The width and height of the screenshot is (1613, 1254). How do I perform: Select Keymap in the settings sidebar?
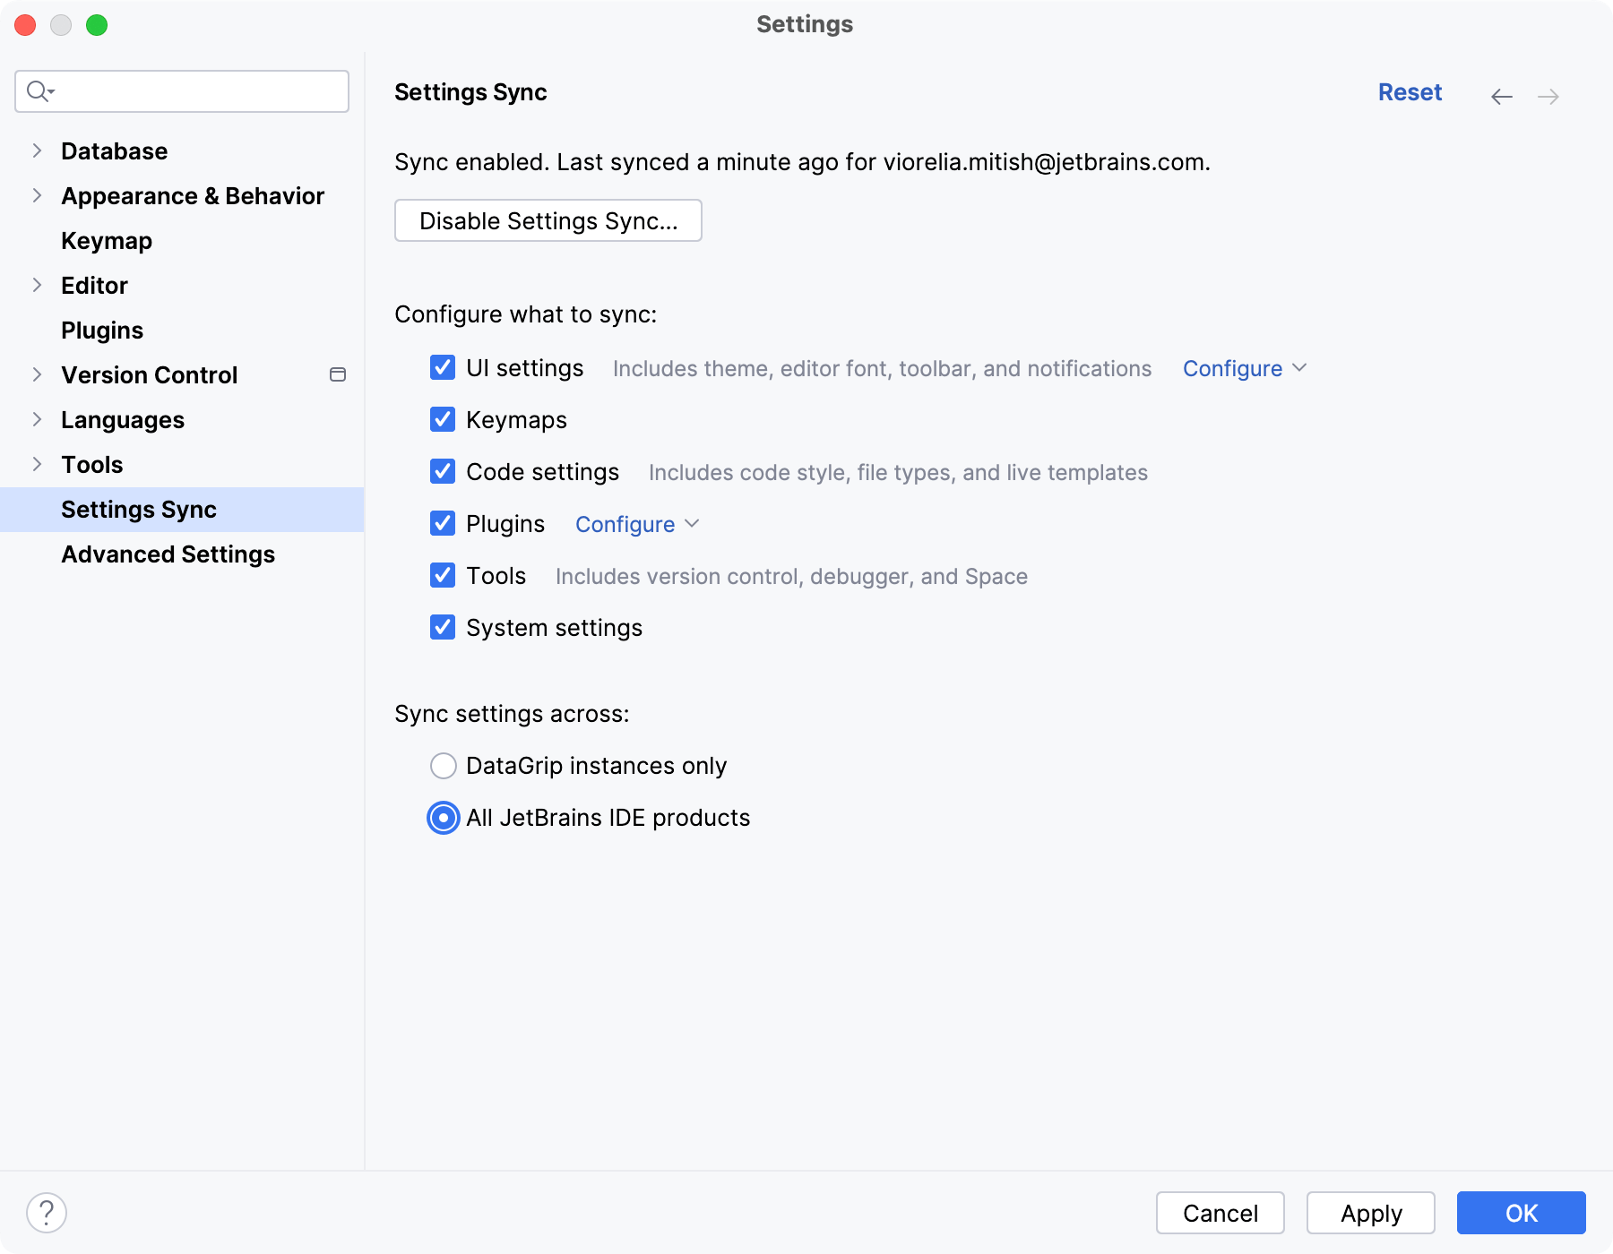[106, 240]
